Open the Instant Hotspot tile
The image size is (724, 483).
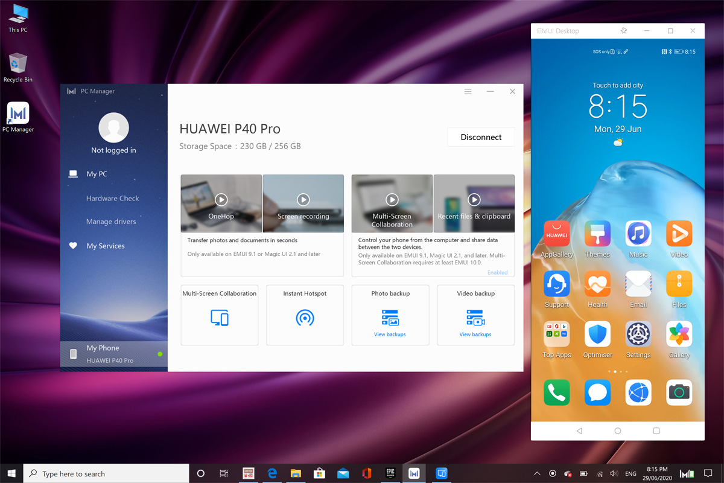(305, 315)
